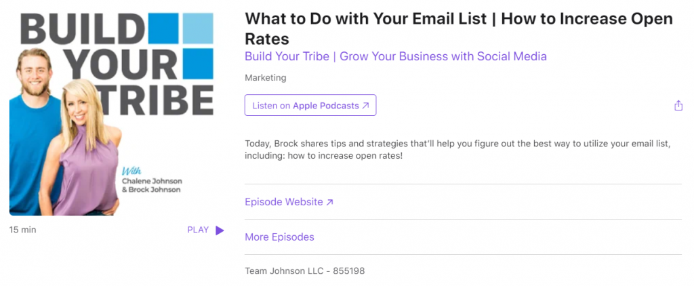Open the Build Your Tribe show link
Viewport: 694px width, 286px height.
point(396,57)
